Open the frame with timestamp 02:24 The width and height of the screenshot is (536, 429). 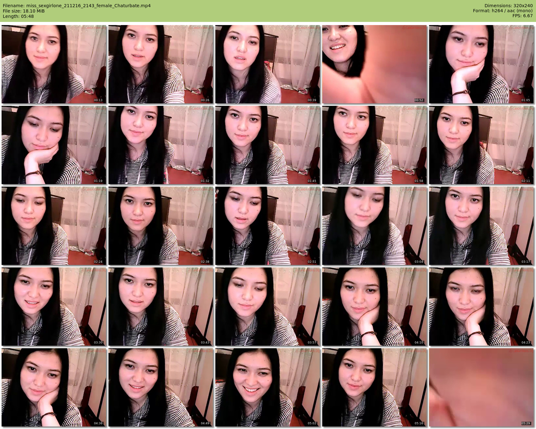(x=54, y=226)
